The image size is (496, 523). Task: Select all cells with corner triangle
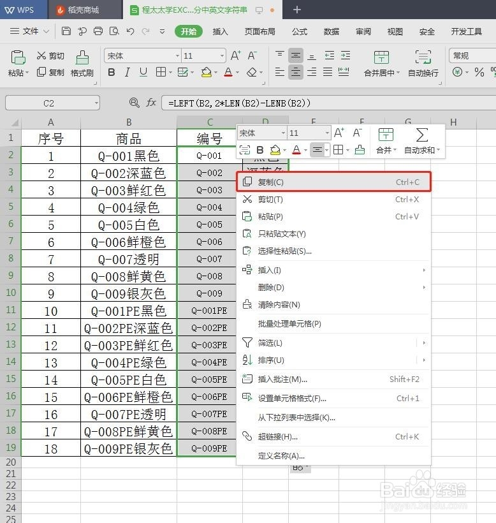pyautogui.click(x=14, y=122)
